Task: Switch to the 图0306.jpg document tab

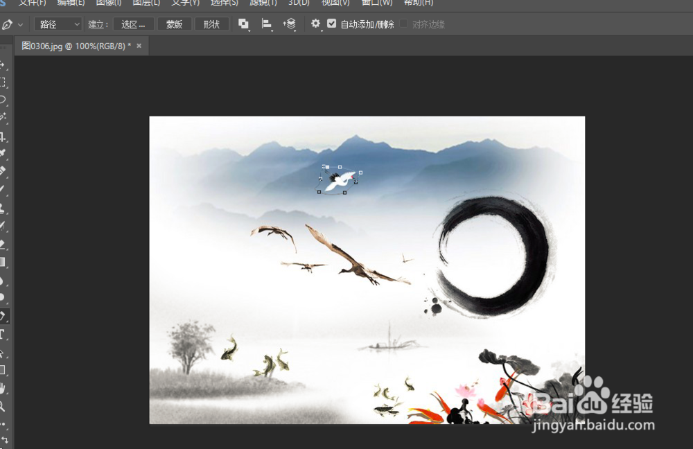Action: pyautogui.click(x=76, y=46)
